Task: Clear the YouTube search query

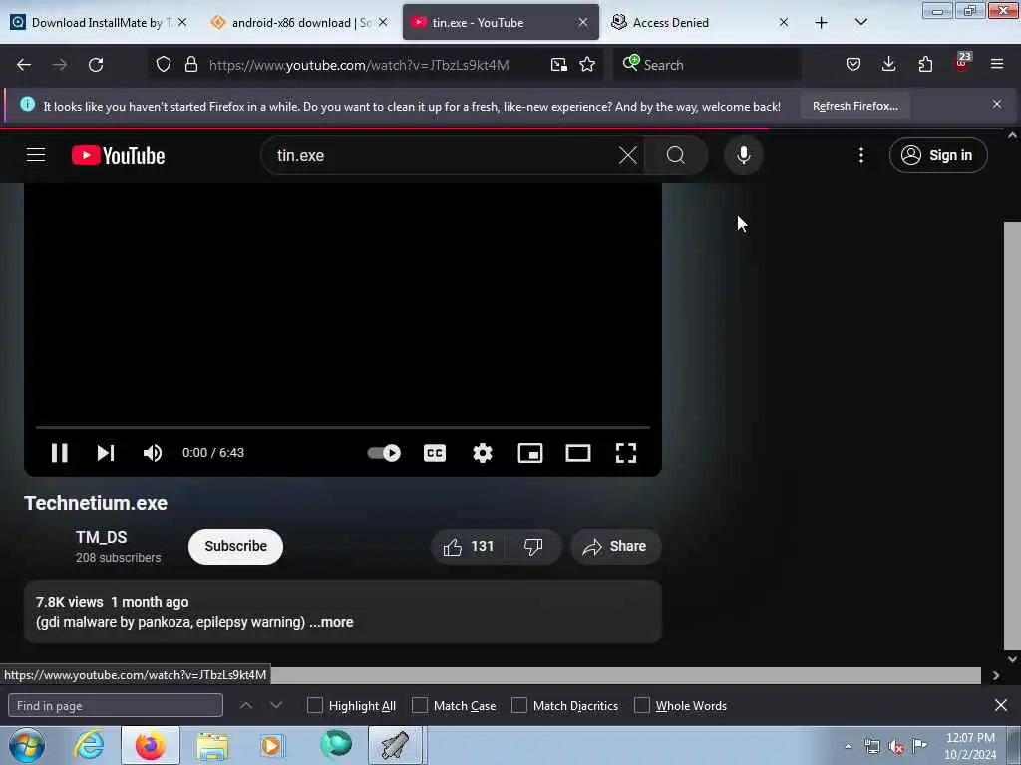Action: click(628, 155)
